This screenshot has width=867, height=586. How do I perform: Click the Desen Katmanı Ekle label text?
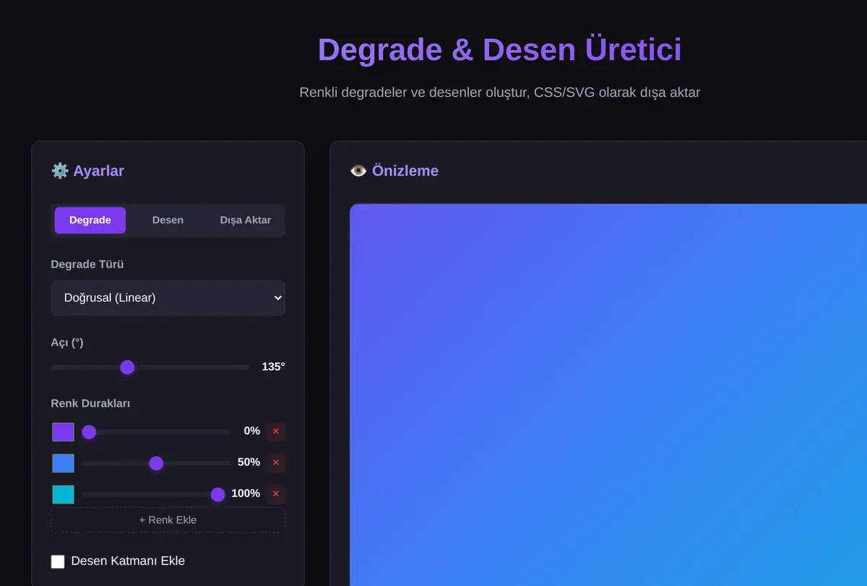[x=128, y=561]
